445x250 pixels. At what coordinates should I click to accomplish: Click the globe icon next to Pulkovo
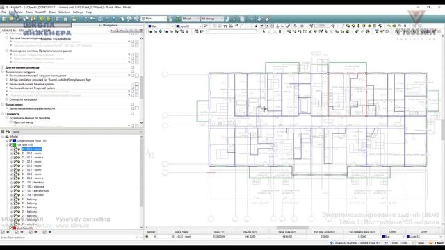[x=332, y=243]
